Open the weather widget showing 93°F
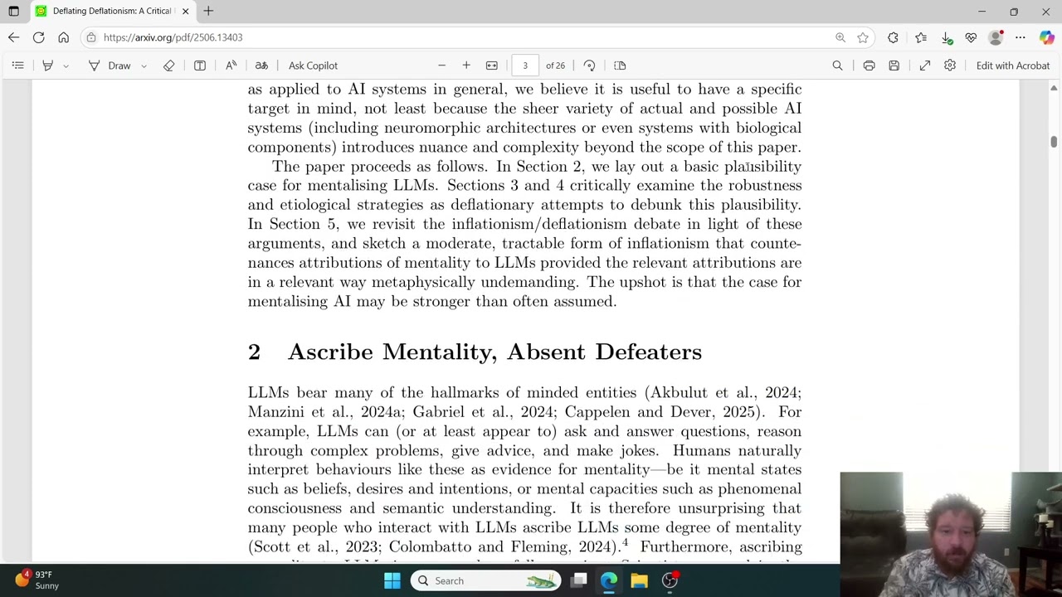Viewport: 1062px width, 597px height. click(36, 580)
